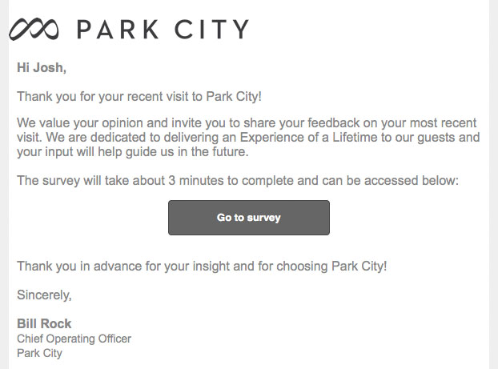Open the Go to survey button

(249, 218)
